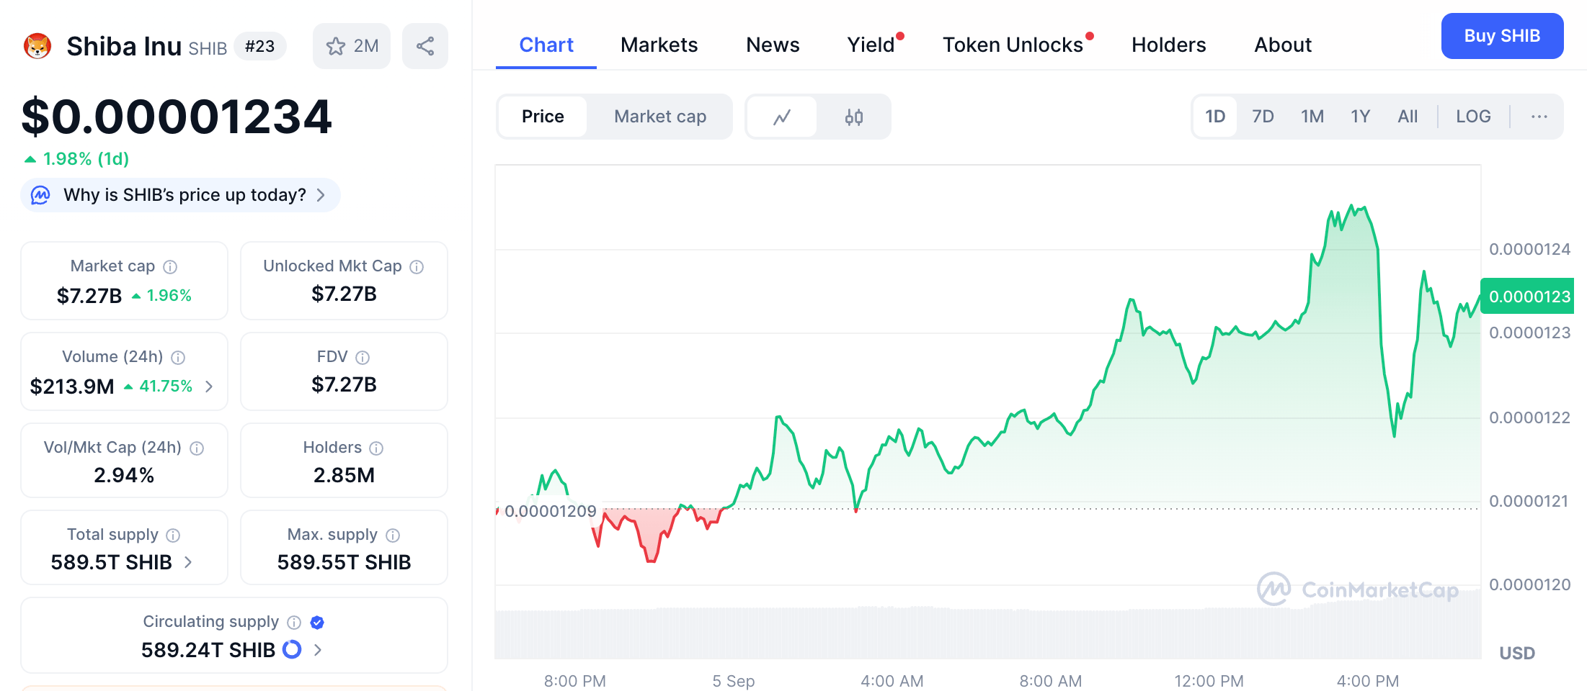
Task: Click the share icon button
Action: point(425,46)
